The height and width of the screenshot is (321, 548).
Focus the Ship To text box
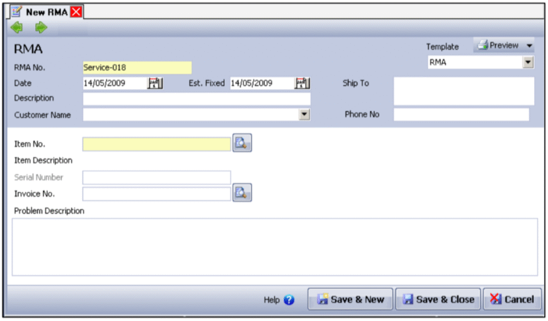point(464,91)
